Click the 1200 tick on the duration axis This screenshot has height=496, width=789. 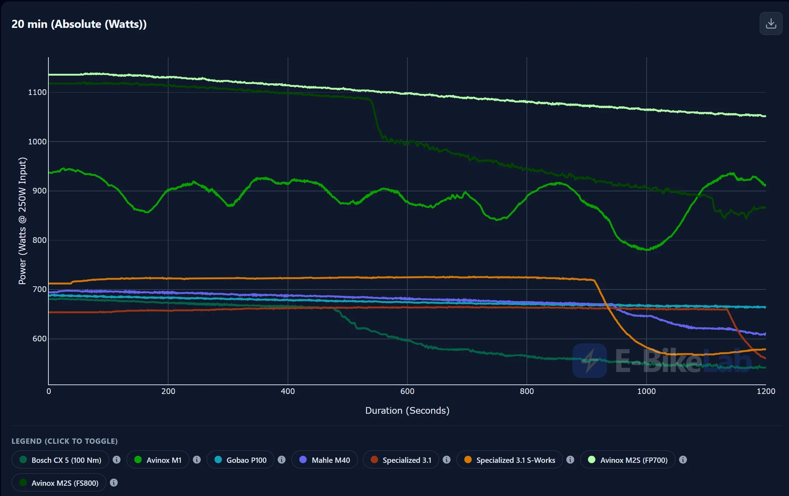coord(766,391)
